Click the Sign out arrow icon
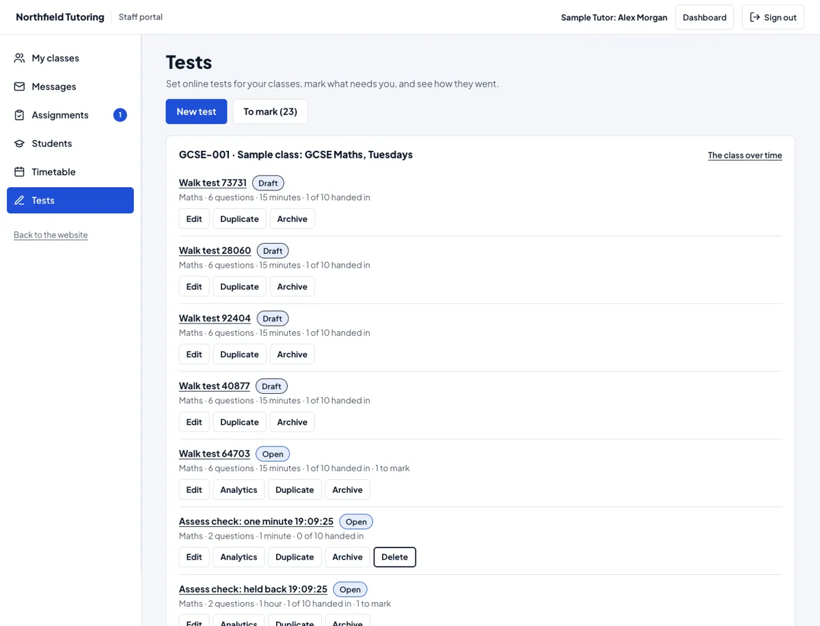The image size is (820, 626). pyautogui.click(x=755, y=17)
